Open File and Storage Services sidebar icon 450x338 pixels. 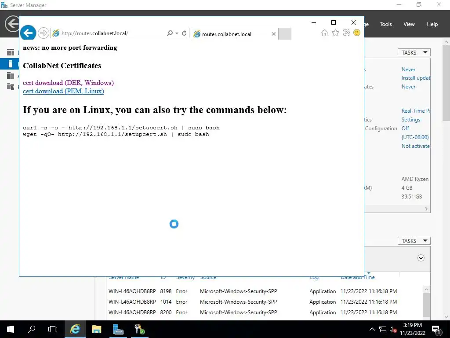tap(11, 87)
